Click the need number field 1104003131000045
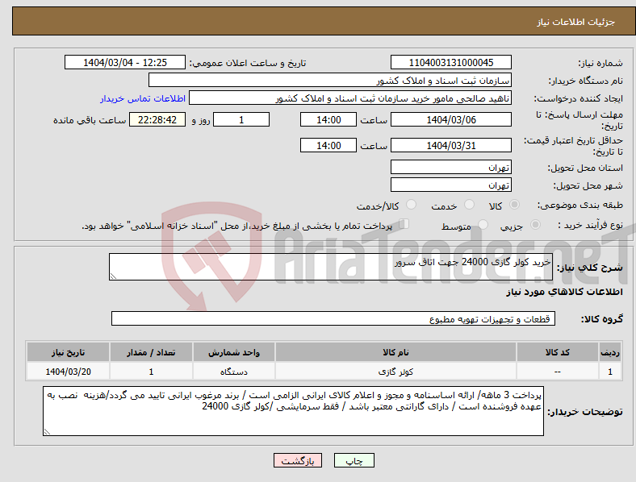The image size is (636, 482). [450, 62]
